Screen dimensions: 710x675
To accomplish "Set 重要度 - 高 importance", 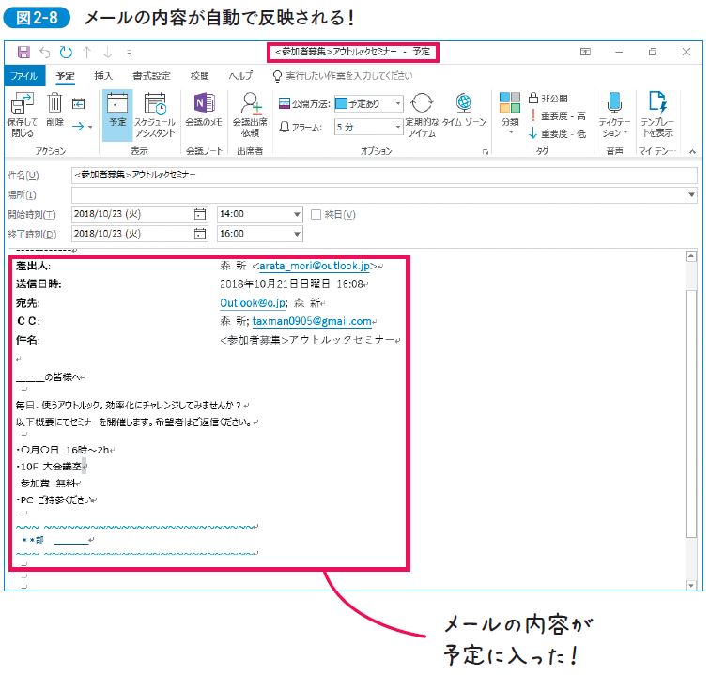I will click(x=557, y=115).
